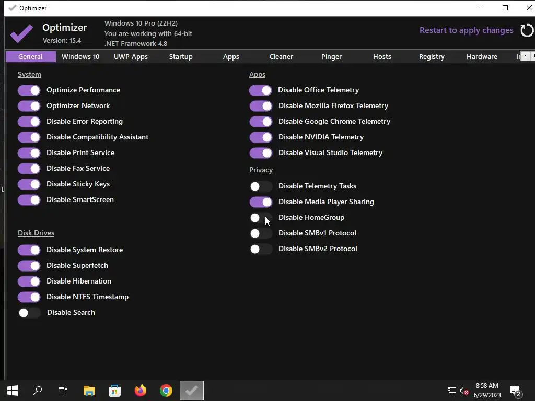Click the Privacy section heading
This screenshot has height=401, width=535.
(x=261, y=170)
